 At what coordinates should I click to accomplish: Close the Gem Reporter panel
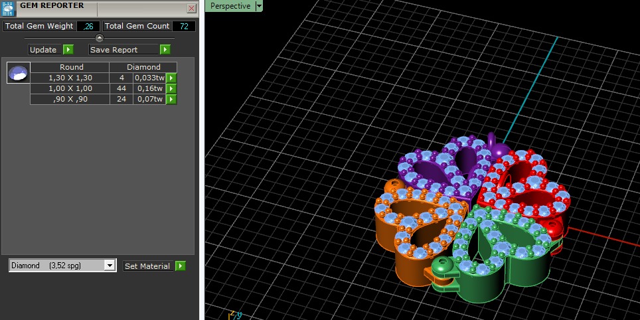tap(191, 8)
